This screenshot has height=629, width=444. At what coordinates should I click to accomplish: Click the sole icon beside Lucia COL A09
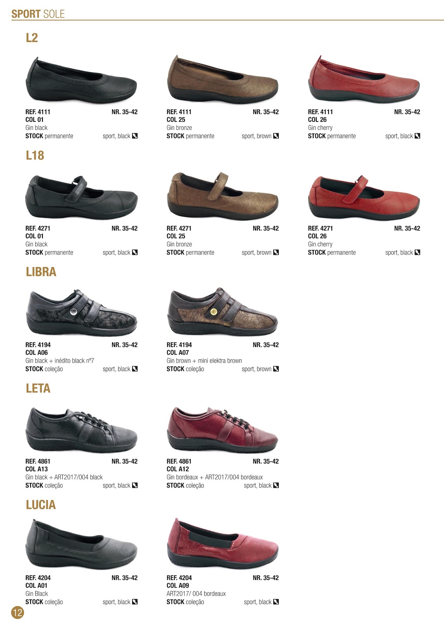(x=276, y=601)
